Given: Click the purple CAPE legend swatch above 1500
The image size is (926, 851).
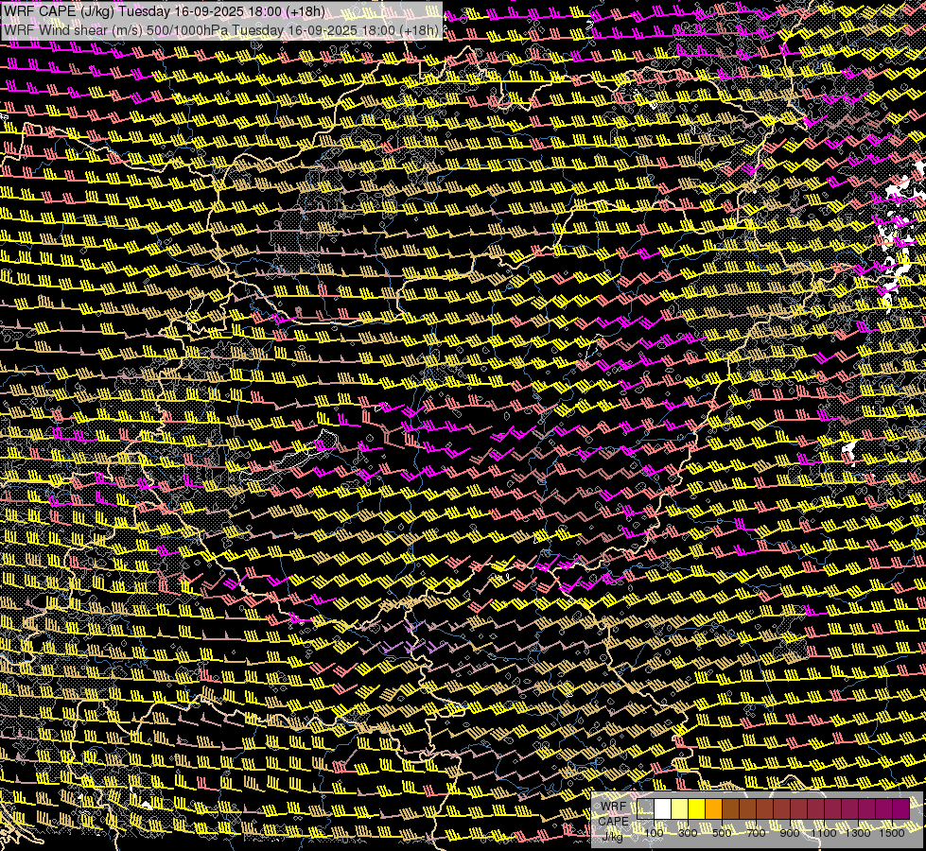Looking at the screenshot, I should click(x=900, y=809).
